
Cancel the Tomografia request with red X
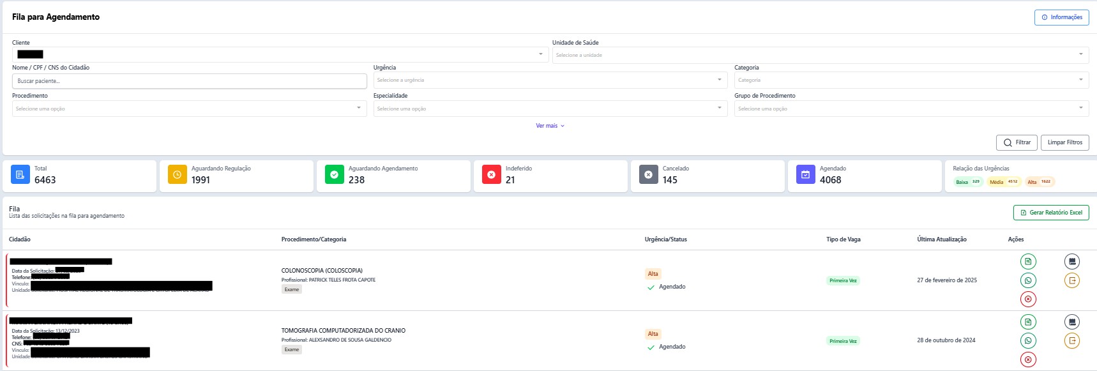tap(1028, 360)
